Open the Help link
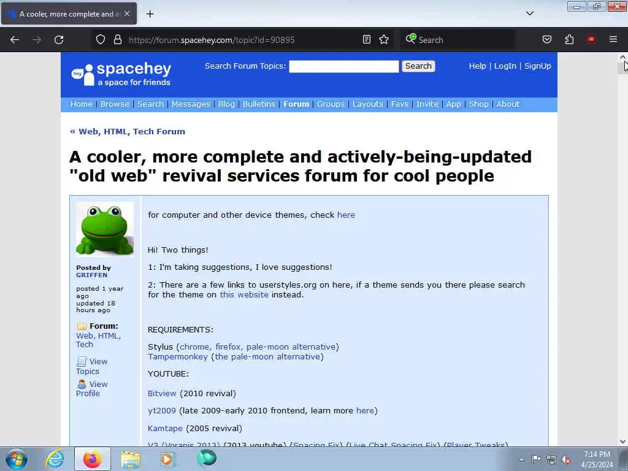Image resolution: width=628 pixels, height=471 pixels. pyautogui.click(x=477, y=66)
